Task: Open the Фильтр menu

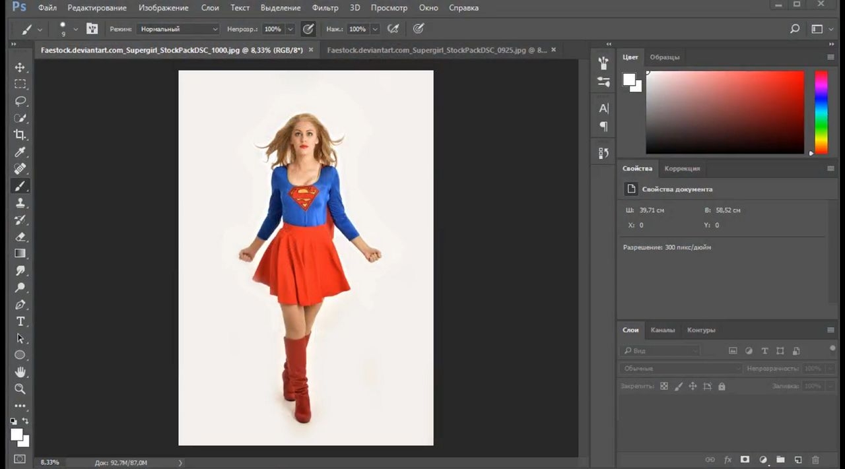Action: pos(325,8)
